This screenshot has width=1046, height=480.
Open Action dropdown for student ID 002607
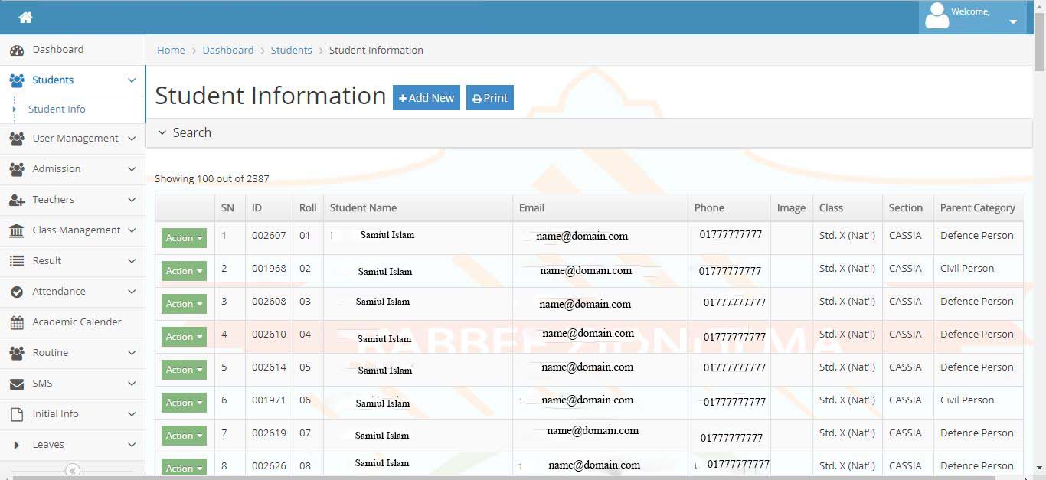click(184, 238)
